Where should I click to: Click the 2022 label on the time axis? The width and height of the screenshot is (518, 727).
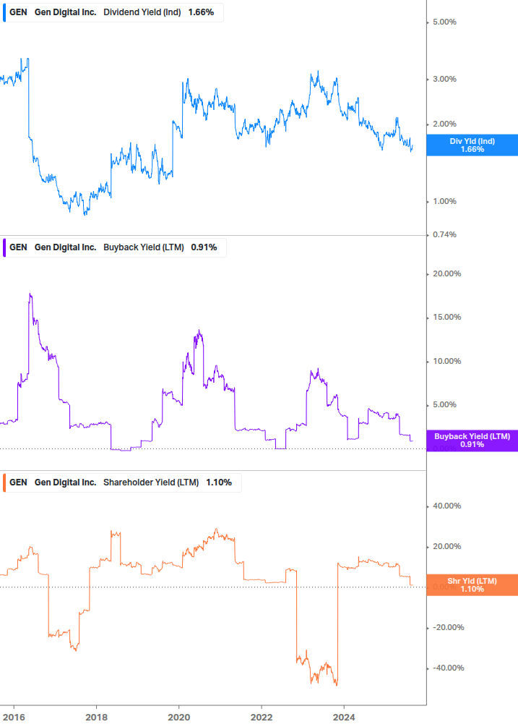coord(262,718)
